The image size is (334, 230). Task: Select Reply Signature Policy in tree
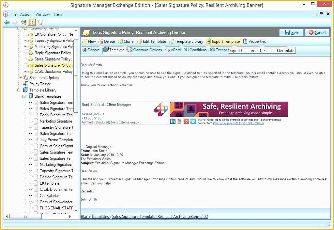coord(50,53)
